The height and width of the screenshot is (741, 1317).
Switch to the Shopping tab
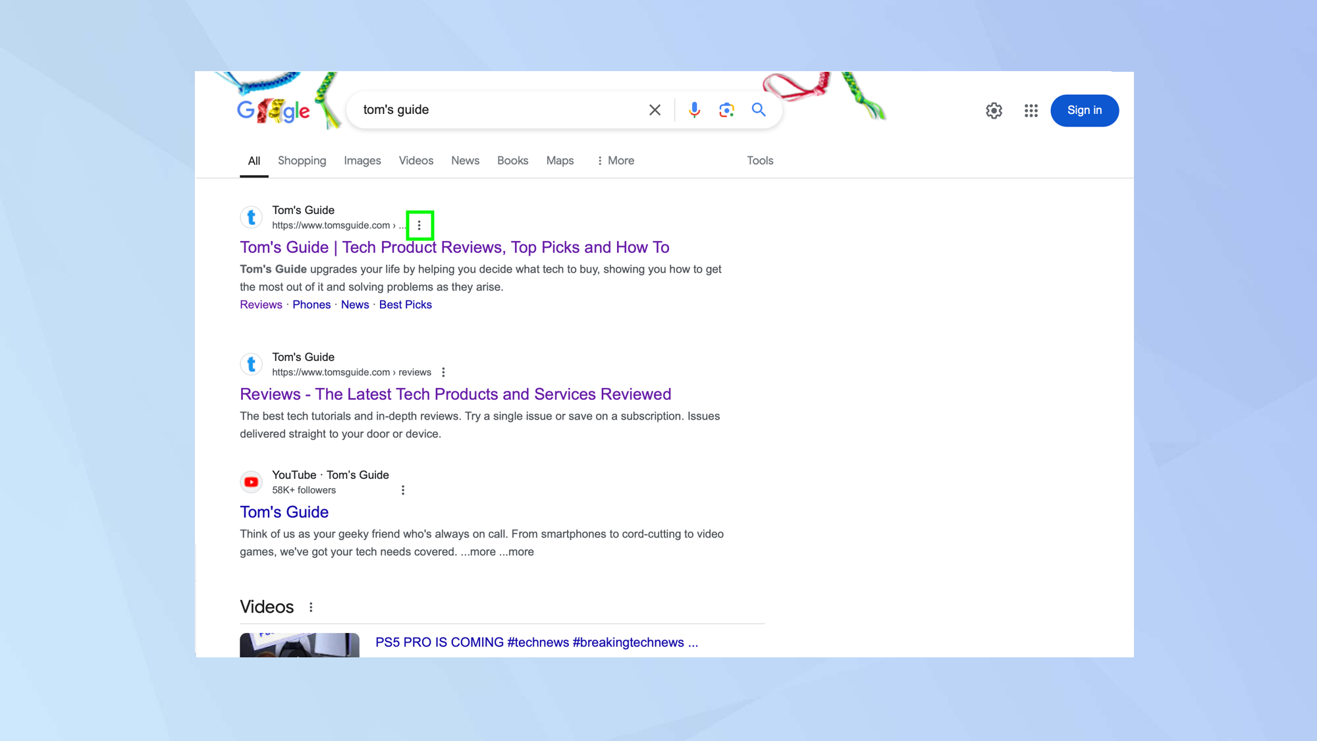click(302, 161)
